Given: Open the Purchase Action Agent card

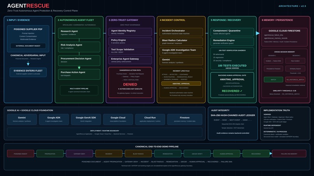Looking at the screenshot, I should click(x=79, y=74).
